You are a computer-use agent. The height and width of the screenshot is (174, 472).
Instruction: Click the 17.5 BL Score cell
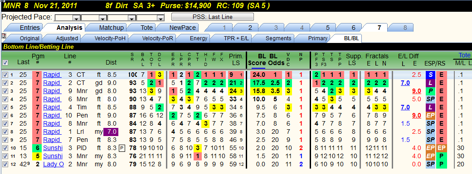pos(258,83)
